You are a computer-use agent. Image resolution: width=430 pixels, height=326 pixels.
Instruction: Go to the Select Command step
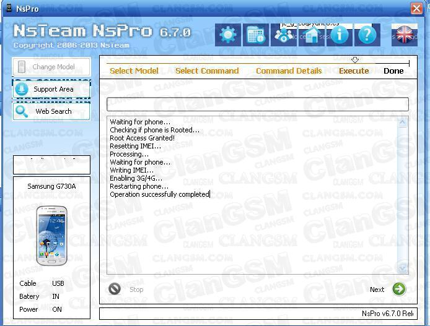[x=207, y=71]
